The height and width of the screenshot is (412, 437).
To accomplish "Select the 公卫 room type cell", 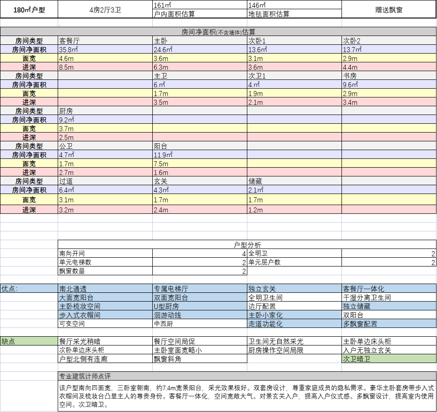I will click(105, 146).
